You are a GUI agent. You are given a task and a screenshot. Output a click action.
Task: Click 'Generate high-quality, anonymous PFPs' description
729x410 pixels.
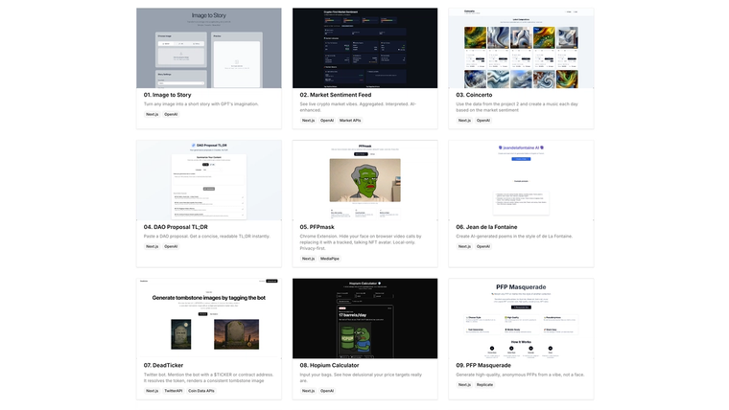[520, 375]
